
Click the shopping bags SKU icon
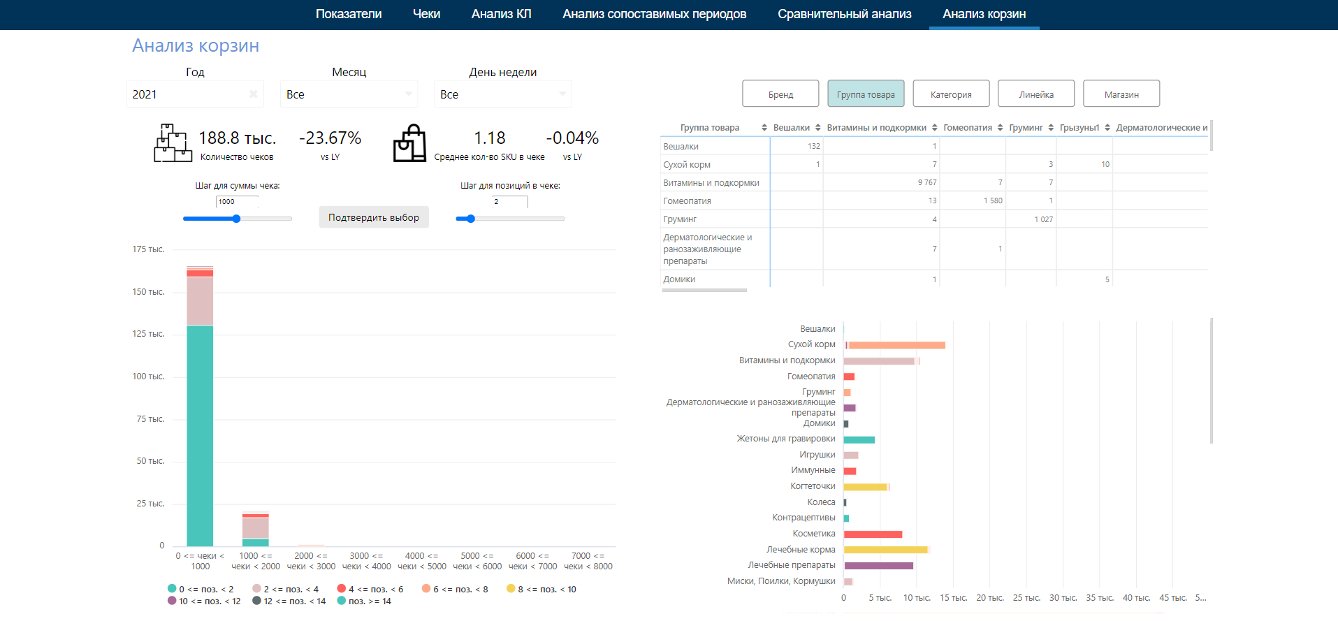tap(409, 143)
